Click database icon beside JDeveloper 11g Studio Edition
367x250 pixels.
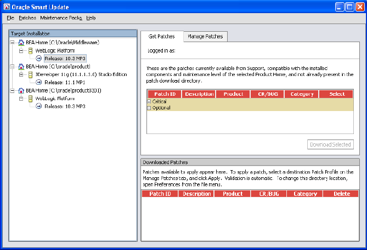click(30, 74)
